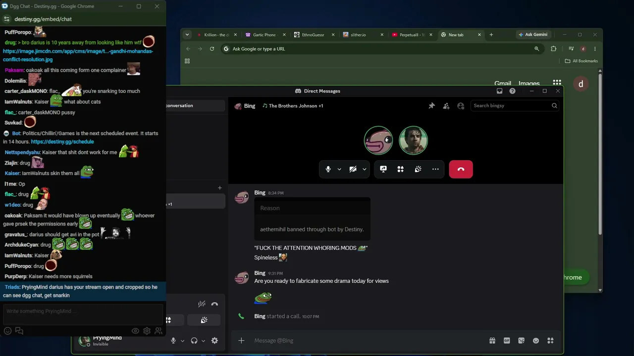Expand input device arrow in user panel

(182, 341)
